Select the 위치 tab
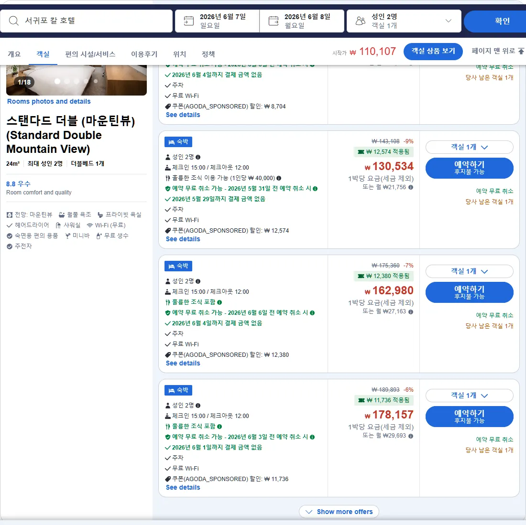Screen dimensions: 526x525 coord(179,54)
